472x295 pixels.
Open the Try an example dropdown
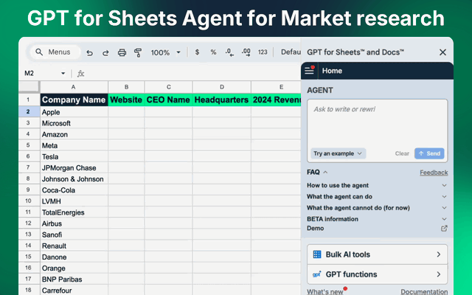[x=338, y=153]
